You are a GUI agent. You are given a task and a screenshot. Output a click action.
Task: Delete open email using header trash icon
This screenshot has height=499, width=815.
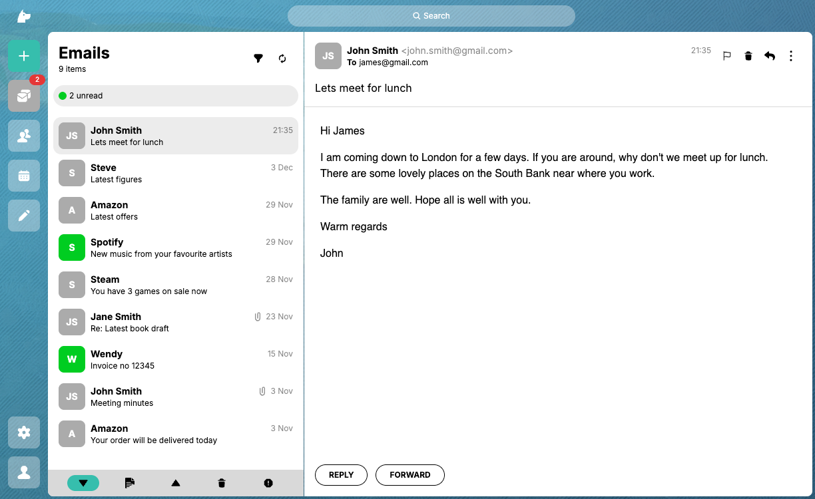click(748, 56)
